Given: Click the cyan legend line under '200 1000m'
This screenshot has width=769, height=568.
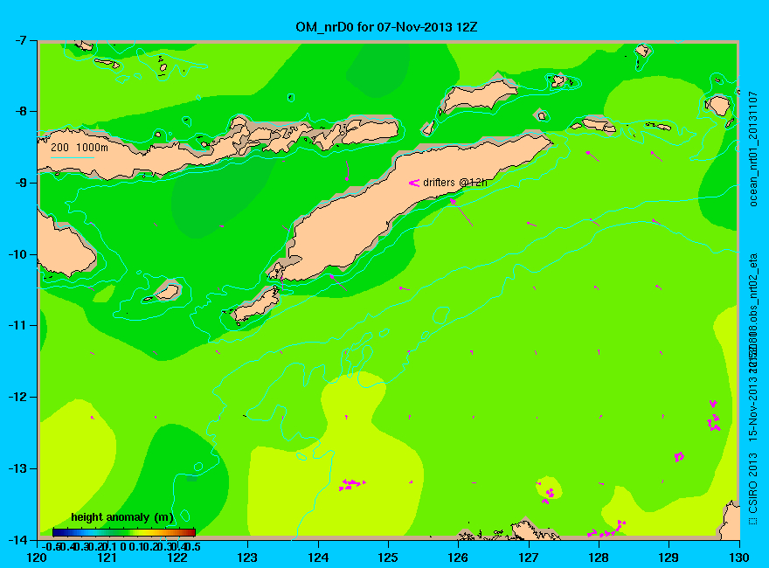Looking at the screenshot, I should click(x=73, y=157).
